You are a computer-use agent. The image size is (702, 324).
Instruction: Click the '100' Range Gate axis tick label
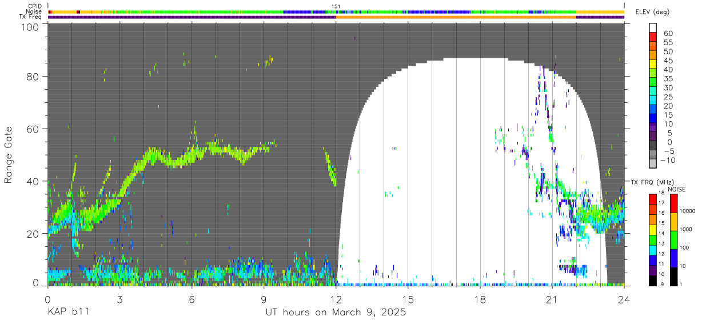(x=31, y=26)
